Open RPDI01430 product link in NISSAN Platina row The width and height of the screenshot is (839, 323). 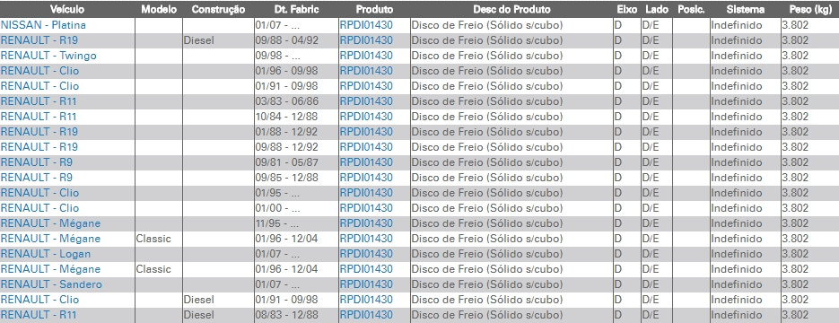pyautogui.click(x=366, y=25)
